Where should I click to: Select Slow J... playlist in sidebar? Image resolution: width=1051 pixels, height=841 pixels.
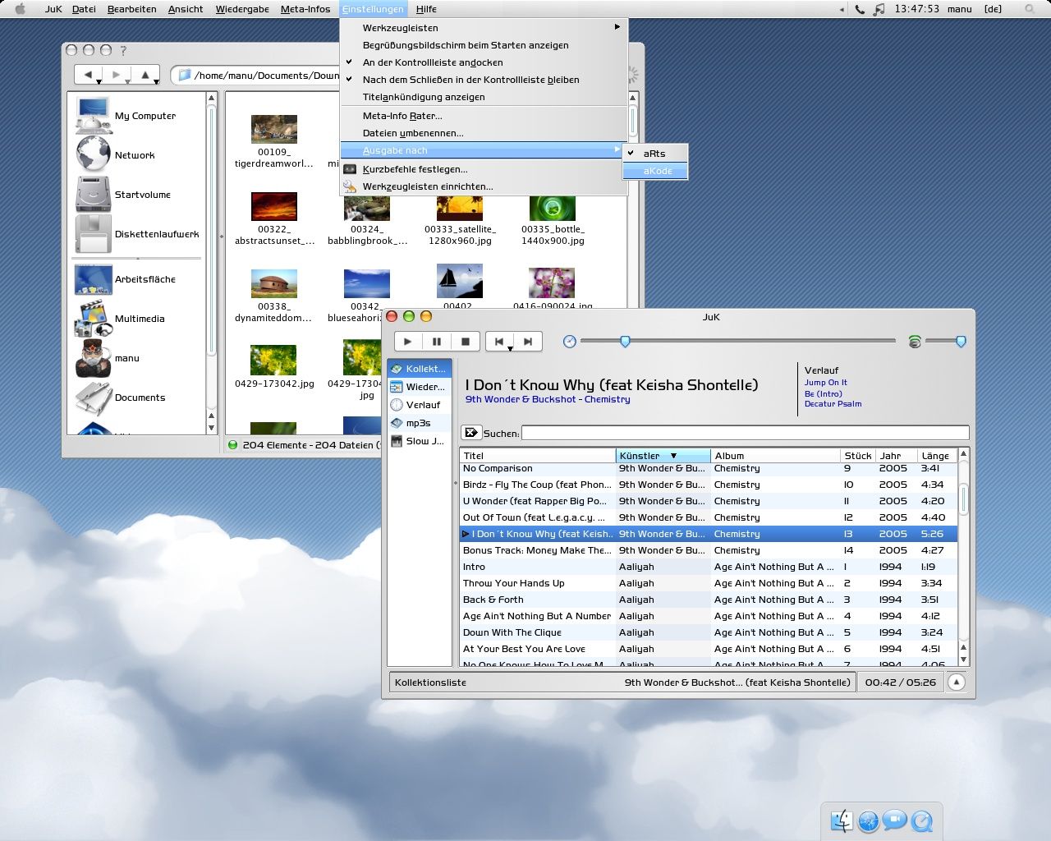pyautogui.click(x=419, y=441)
